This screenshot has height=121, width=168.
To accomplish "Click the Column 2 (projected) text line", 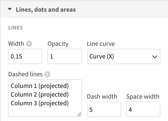I will (x=40, y=95).
